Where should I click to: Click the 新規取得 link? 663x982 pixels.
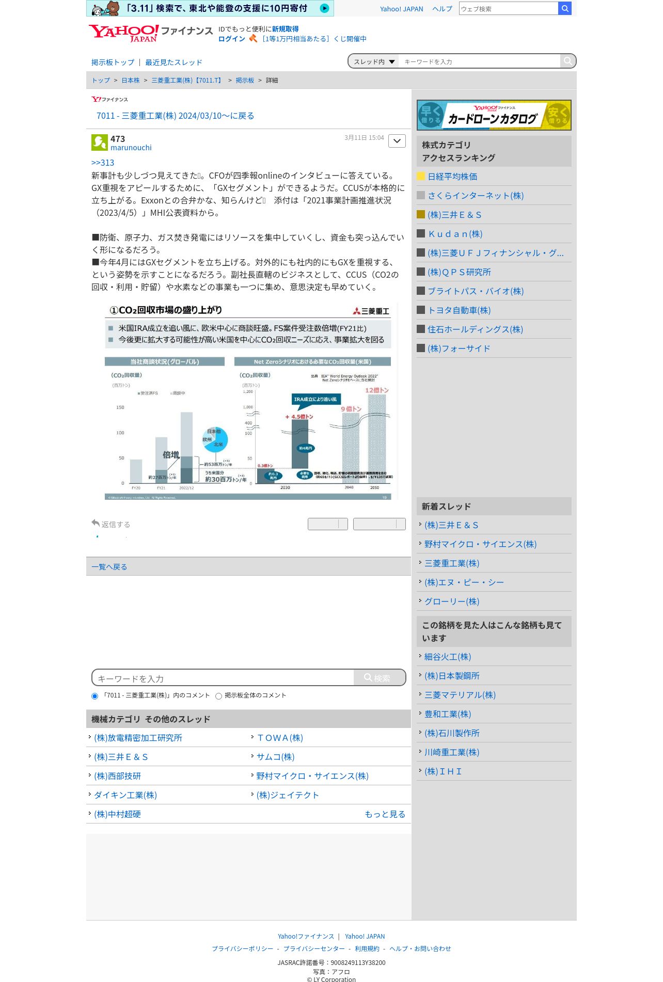click(285, 29)
